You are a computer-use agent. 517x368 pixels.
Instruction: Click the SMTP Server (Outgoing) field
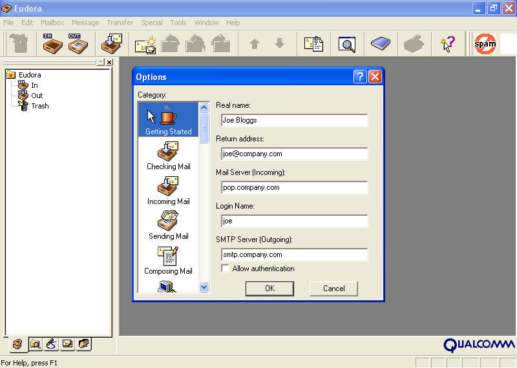point(295,254)
